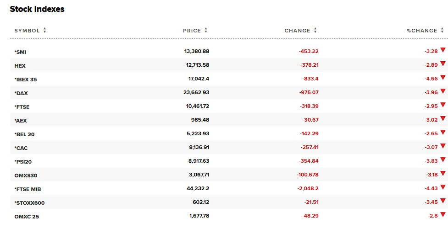The image size is (448, 229).
Task: Select the HEX price 12,713.58
Action: click(x=198, y=65)
